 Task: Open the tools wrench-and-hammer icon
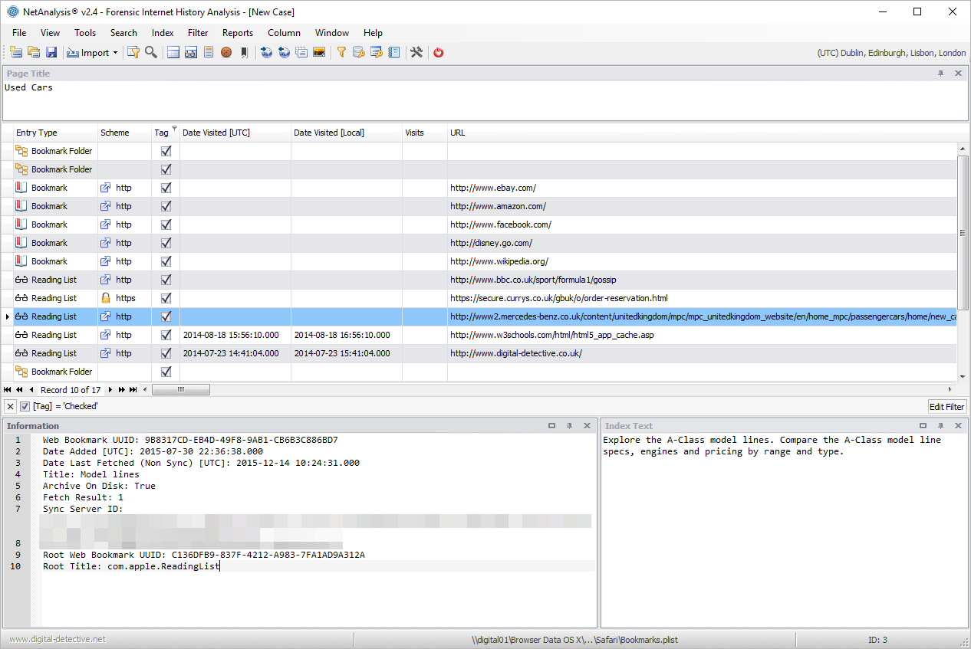[416, 53]
